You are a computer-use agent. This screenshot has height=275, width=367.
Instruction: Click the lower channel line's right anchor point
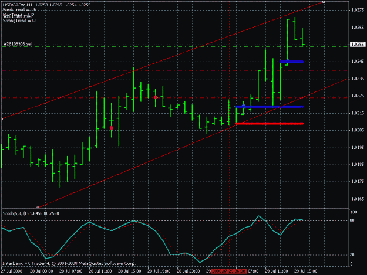348,79
